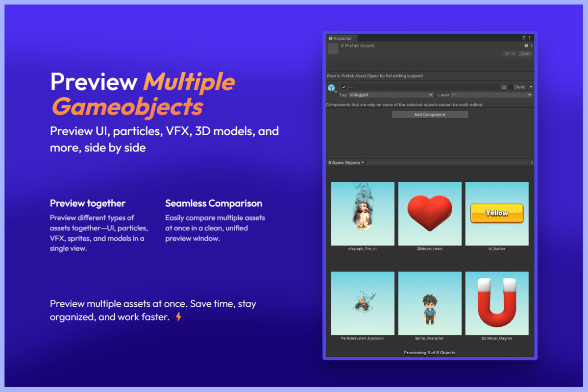
Task: Click the kebab menu on the 6 Prefab Assets header
Action: coord(532,45)
